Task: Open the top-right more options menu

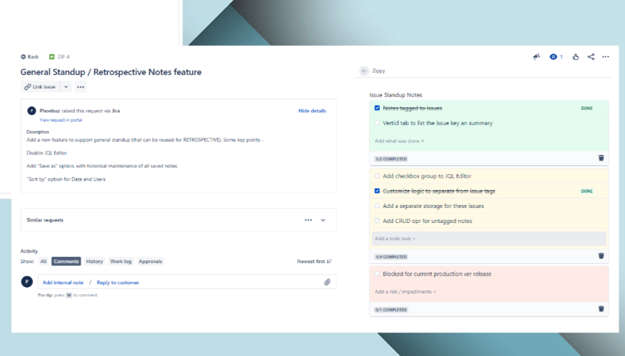Action: click(x=606, y=57)
